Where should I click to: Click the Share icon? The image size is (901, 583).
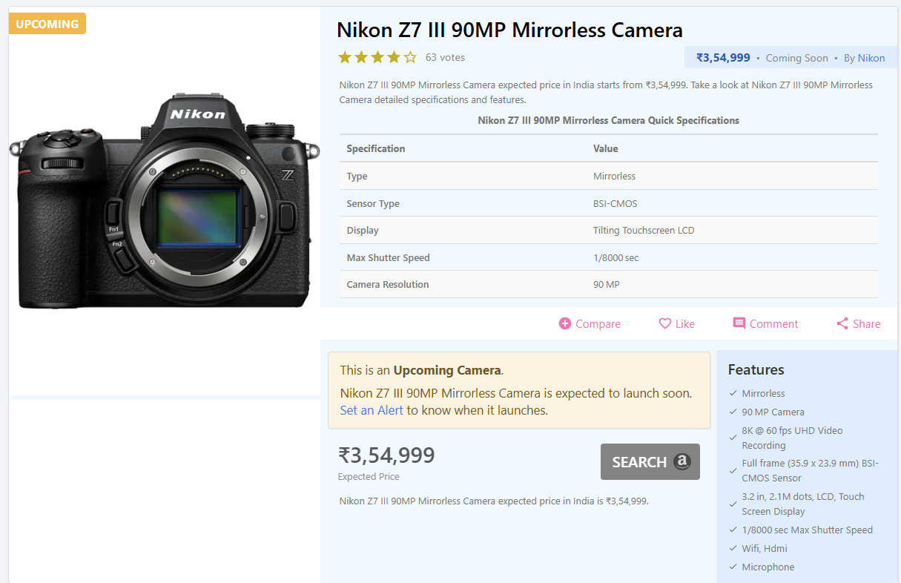click(x=842, y=323)
